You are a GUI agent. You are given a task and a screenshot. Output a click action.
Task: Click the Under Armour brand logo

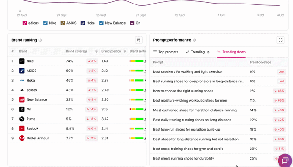tap(22, 138)
